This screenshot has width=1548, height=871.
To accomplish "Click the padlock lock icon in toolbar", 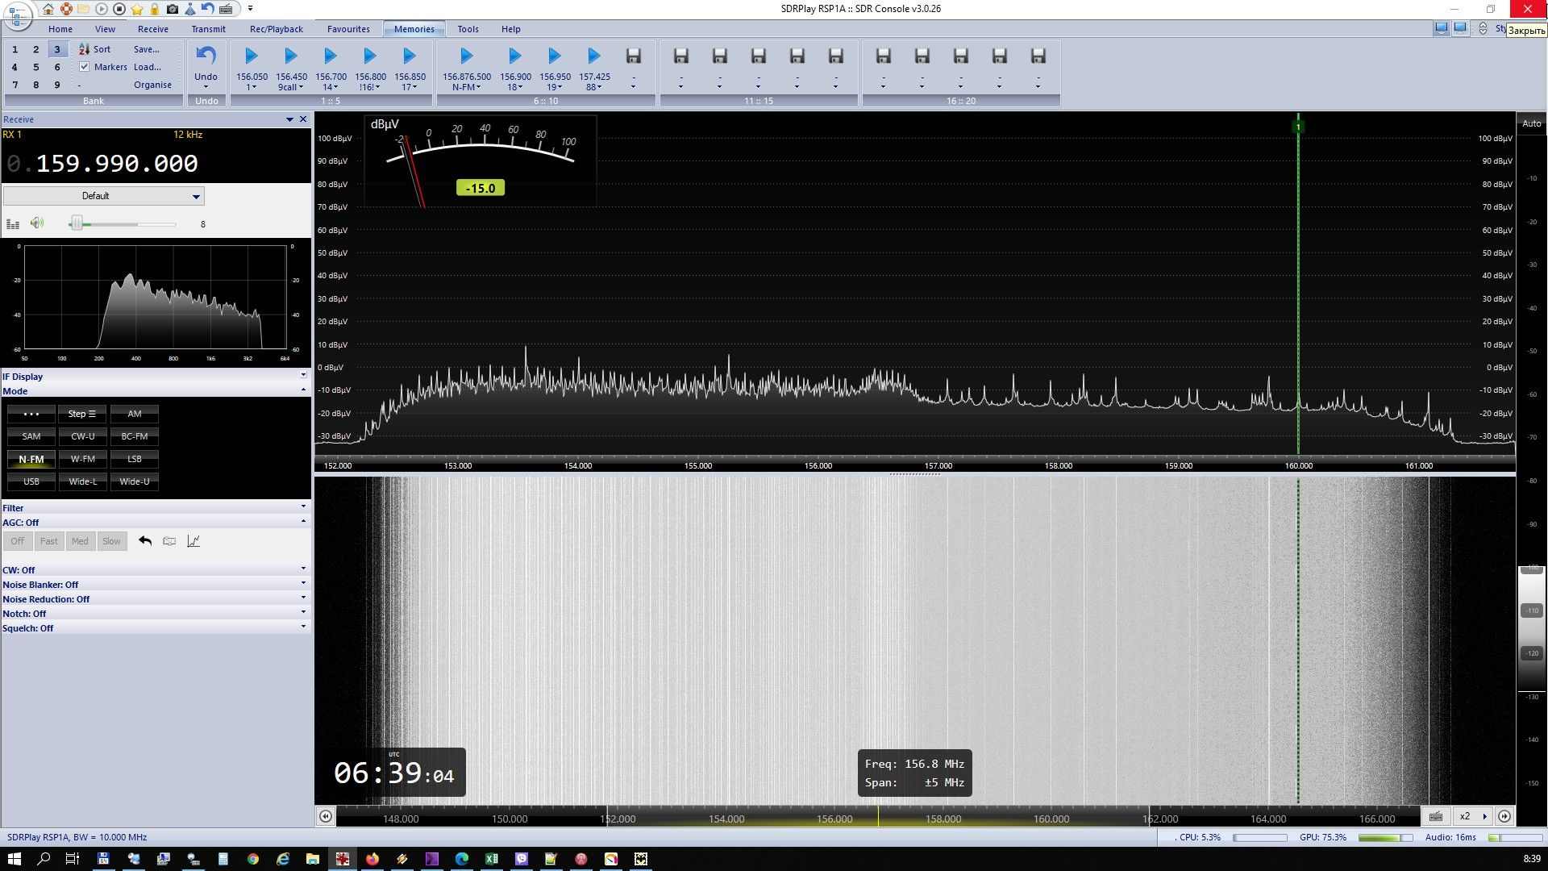I will pos(155,9).
